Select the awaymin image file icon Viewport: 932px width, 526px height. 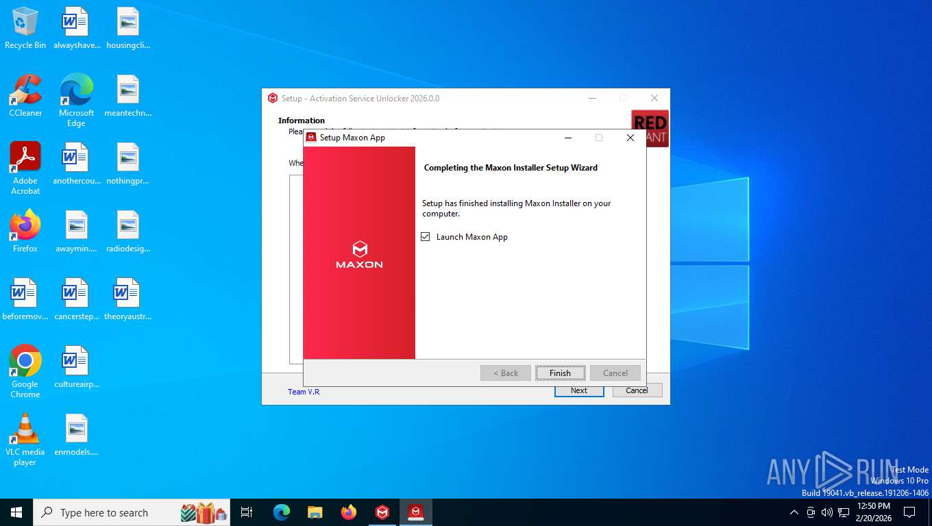click(x=76, y=231)
